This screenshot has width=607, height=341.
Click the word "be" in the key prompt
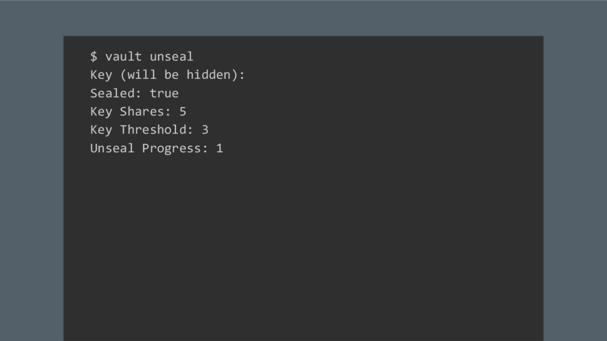[x=171, y=75]
